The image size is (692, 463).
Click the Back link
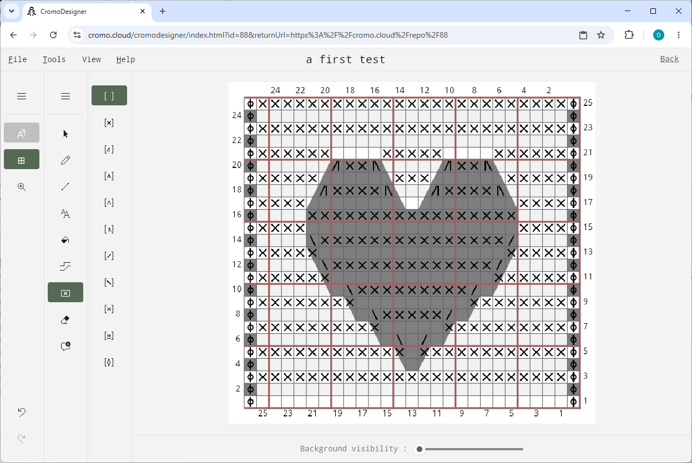coord(670,59)
